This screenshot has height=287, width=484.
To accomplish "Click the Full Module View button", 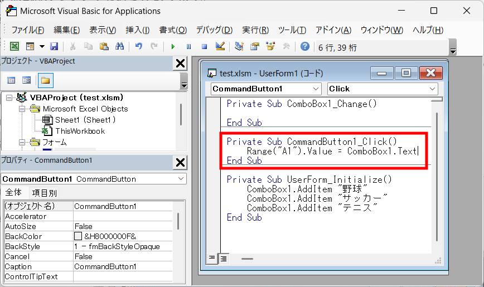I will pyautogui.click(x=224, y=259).
